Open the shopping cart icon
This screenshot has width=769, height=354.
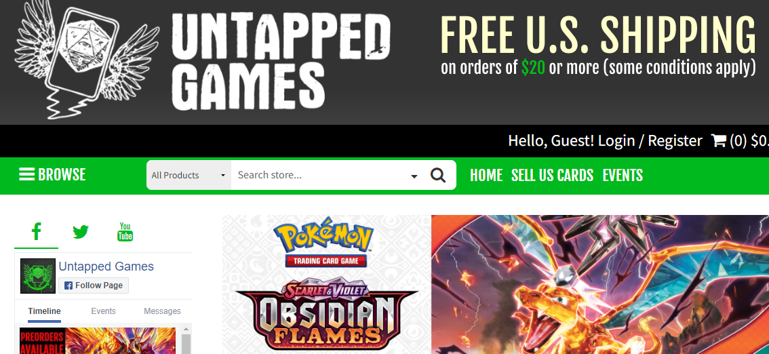[718, 141]
